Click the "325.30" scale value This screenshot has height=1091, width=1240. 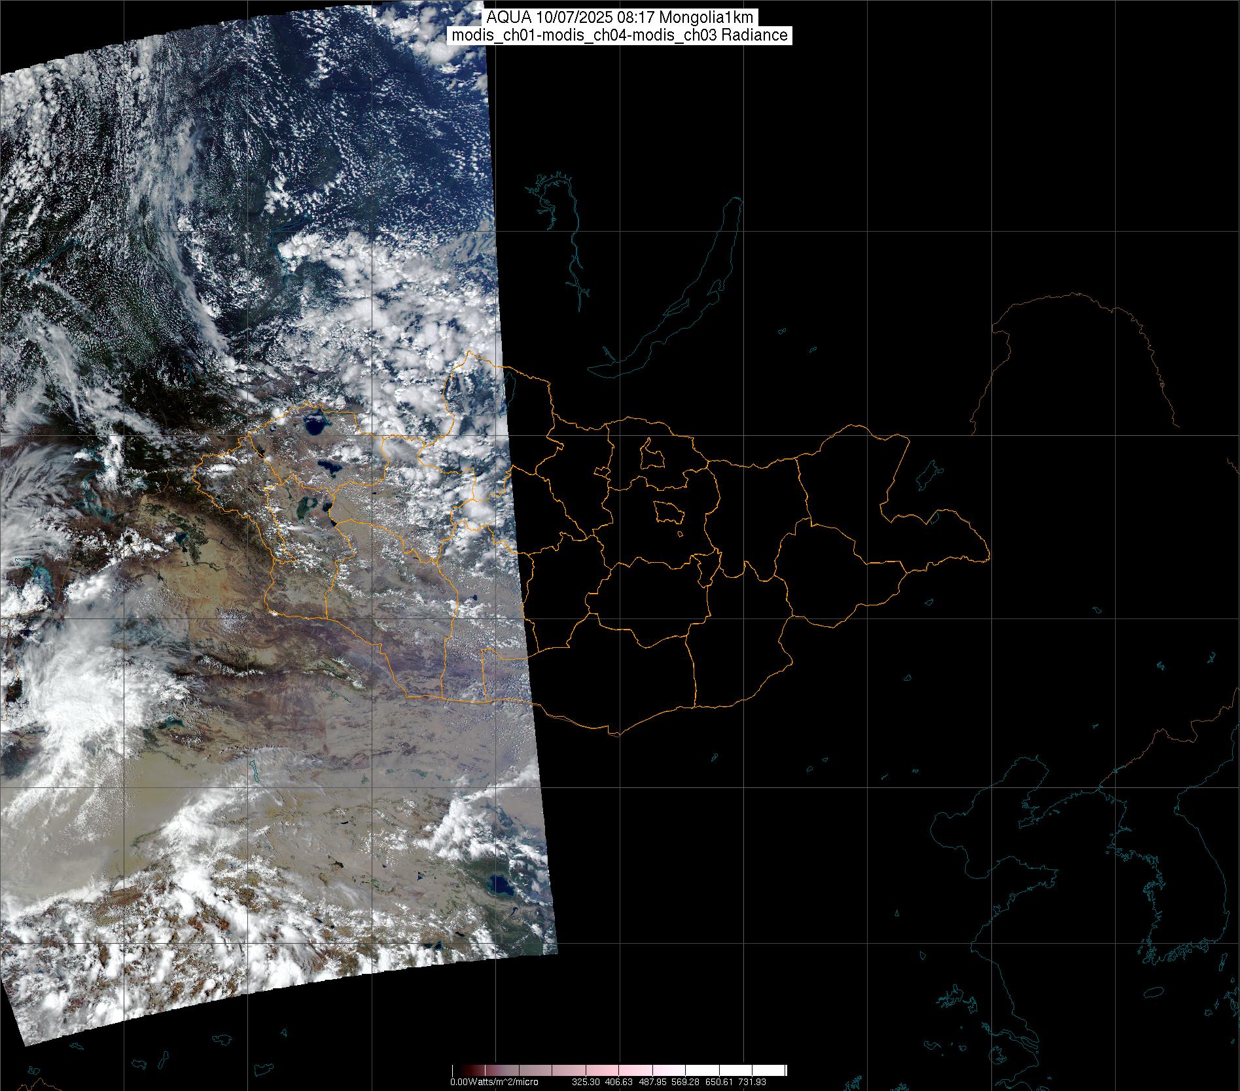[x=586, y=1082]
